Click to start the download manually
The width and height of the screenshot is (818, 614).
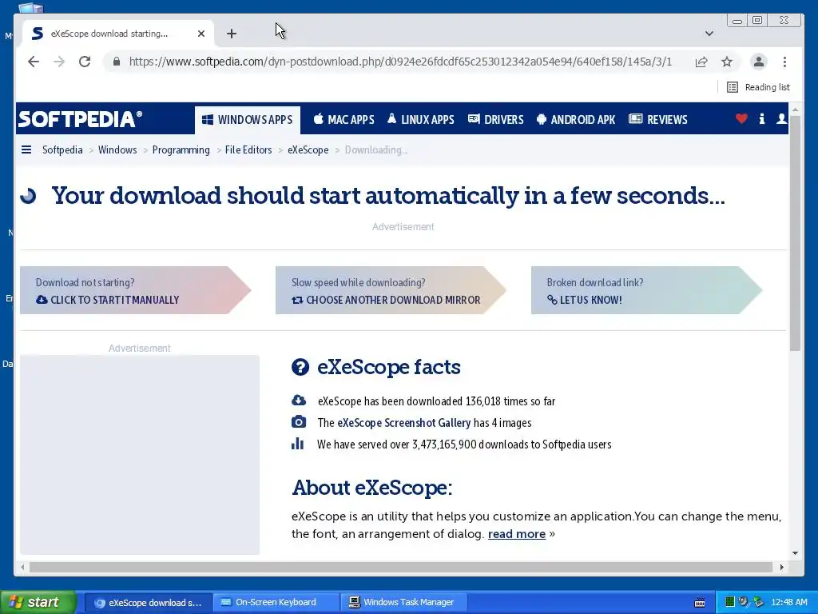[135, 290]
